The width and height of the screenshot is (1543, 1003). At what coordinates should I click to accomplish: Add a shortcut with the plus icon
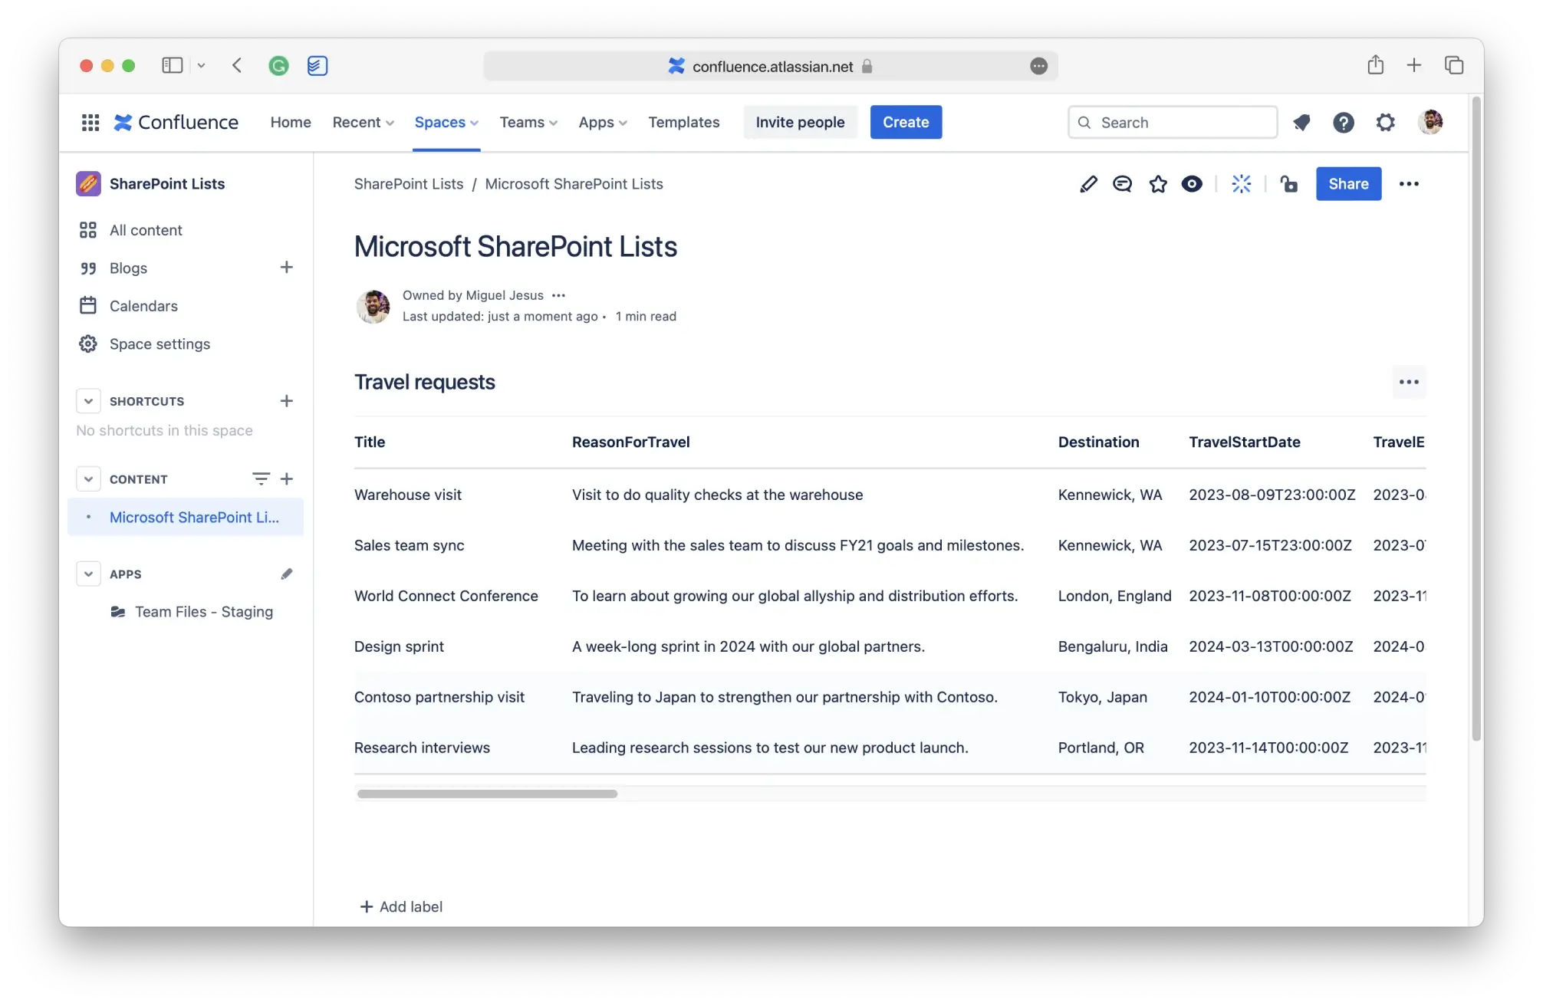(x=287, y=401)
